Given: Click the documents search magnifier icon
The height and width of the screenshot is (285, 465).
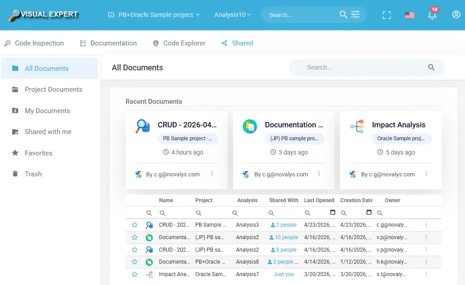Looking at the screenshot, I should (x=432, y=68).
